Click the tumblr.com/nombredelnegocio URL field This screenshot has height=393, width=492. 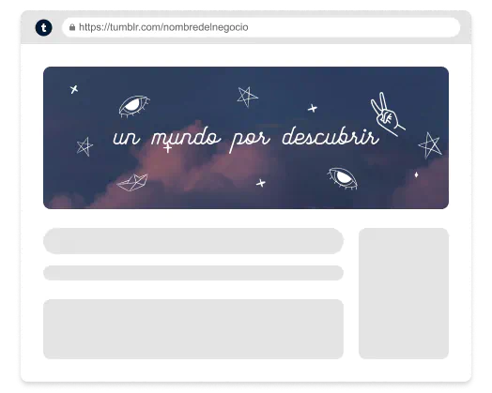(x=261, y=27)
